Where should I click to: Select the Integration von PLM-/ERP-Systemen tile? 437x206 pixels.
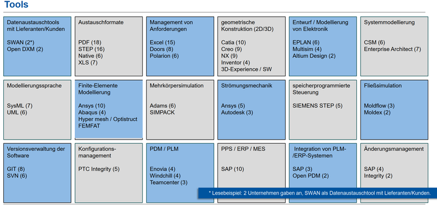click(x=323, y=166)
